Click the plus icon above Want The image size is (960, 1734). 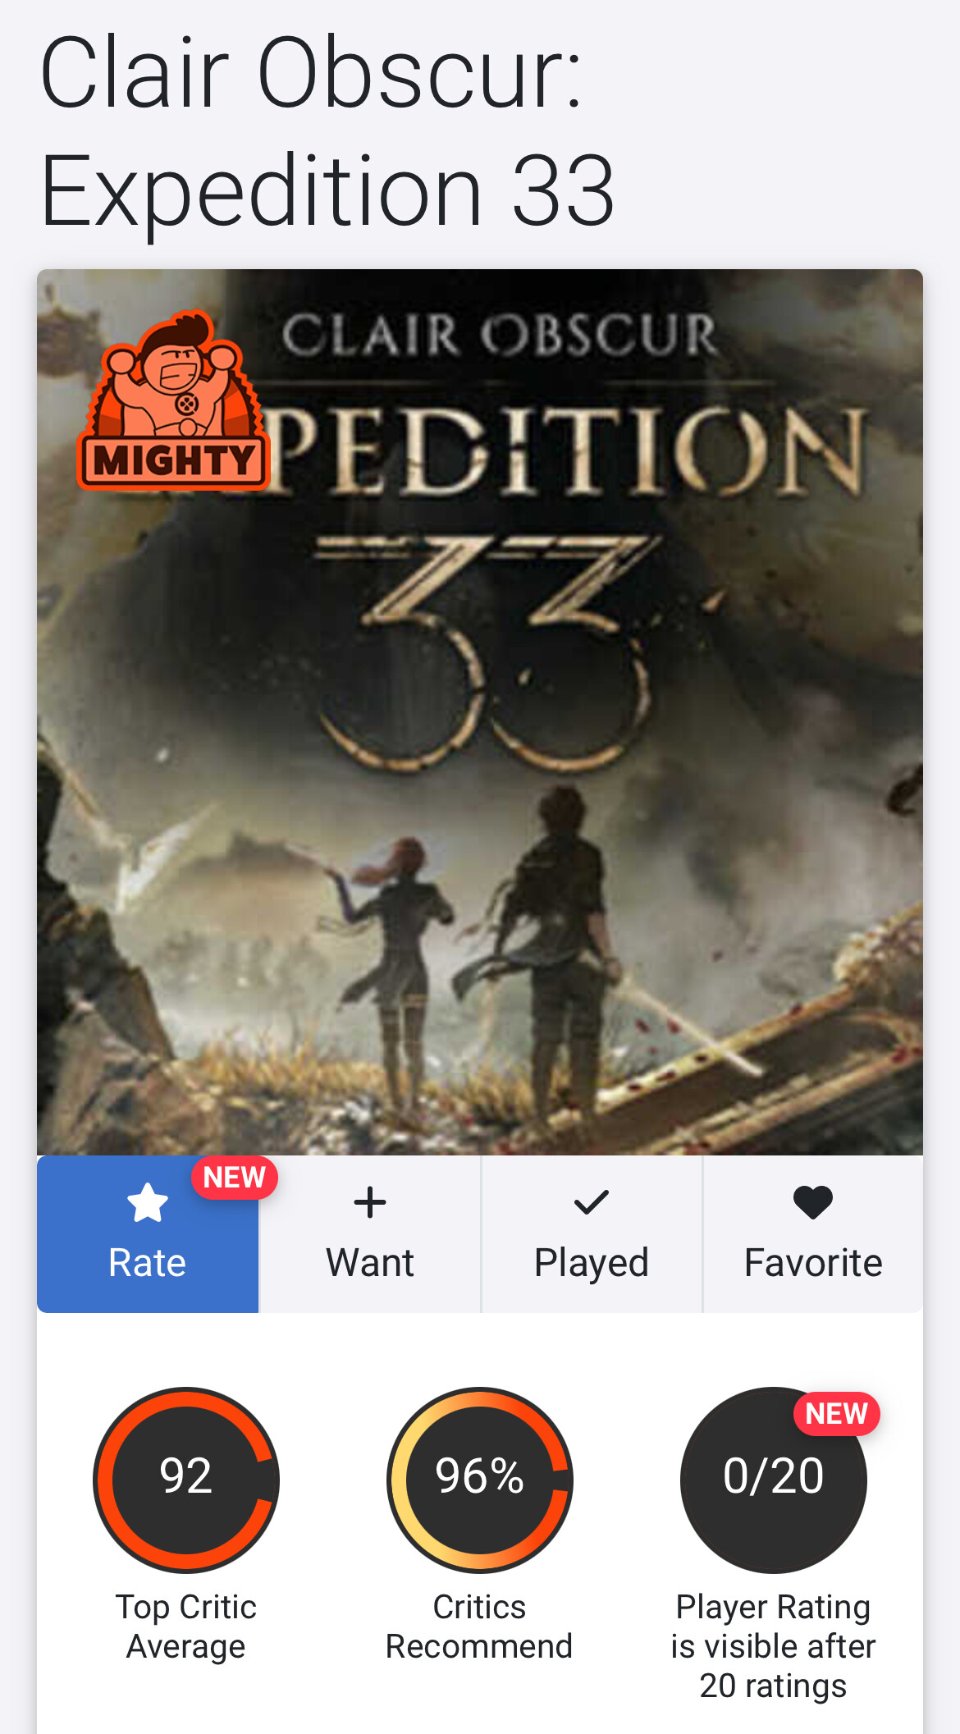(x=370, y=1203)
